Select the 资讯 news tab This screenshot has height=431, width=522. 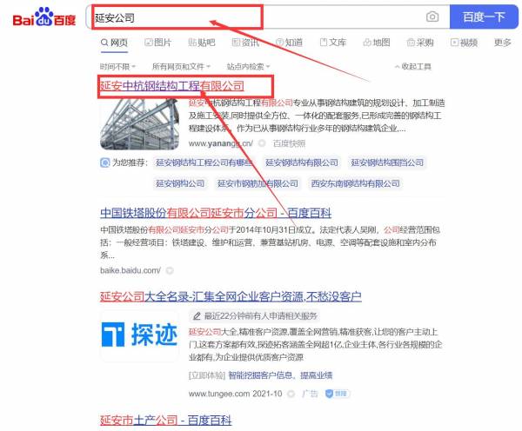pyautogui.click(x=244, y=42)
